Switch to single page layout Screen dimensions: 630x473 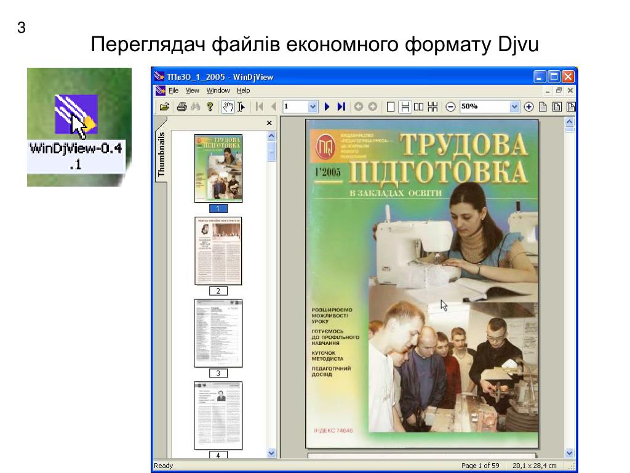[390, 107]
